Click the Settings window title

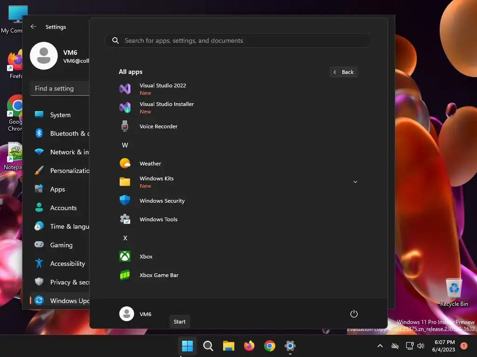pyautogui.click(x=56, y=26)
